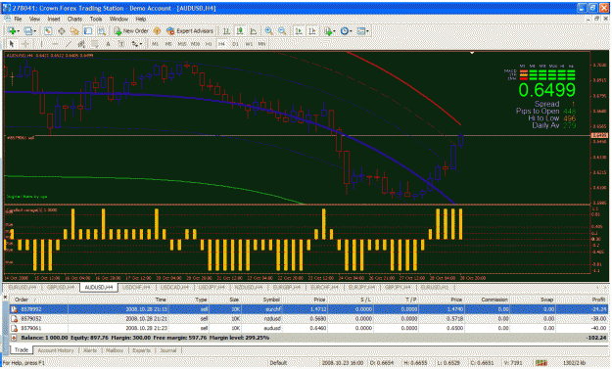Open the Profiles dropdown
This screenshot has width=612, height=369.
(x=30, y=31)
